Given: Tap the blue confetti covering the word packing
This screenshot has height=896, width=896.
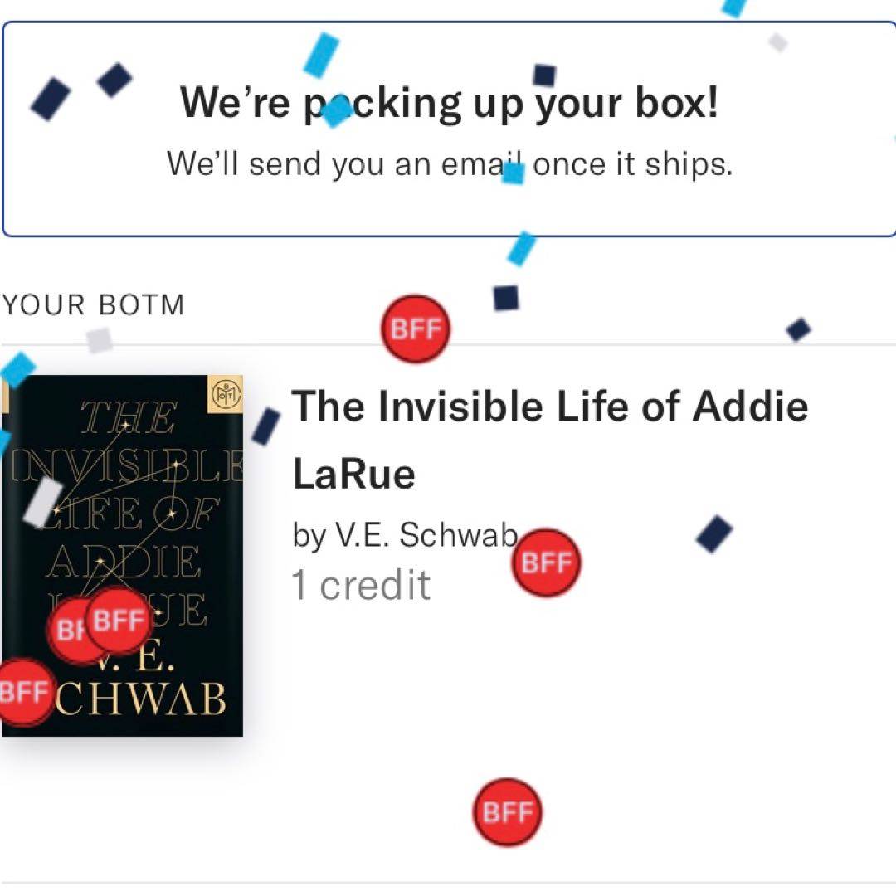Looking at the screenshot, I should (335, 112).
